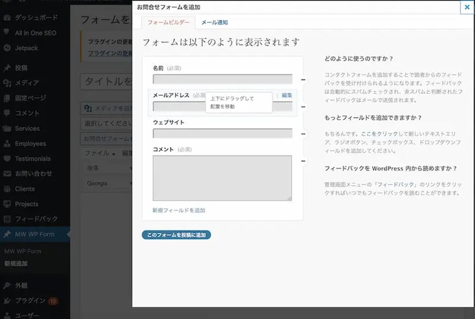Select the フォームビルダー tab
This screenshot has height=319, width=475.
168,22
